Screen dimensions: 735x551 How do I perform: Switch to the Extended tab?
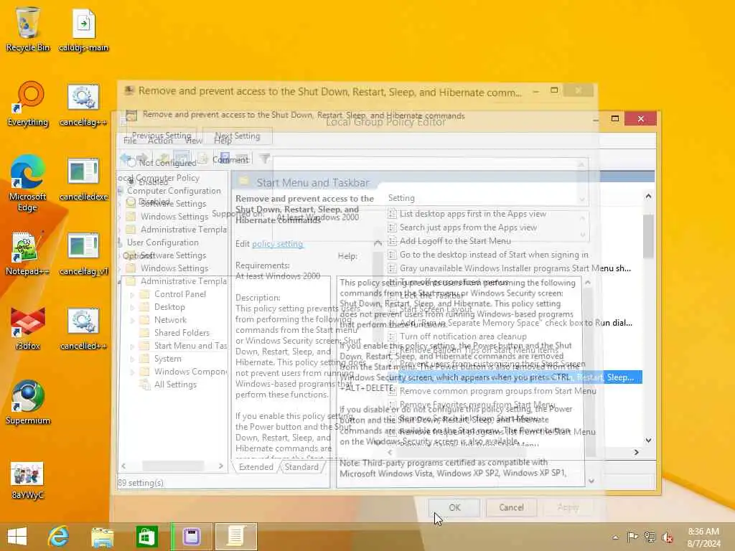[256, 467]
